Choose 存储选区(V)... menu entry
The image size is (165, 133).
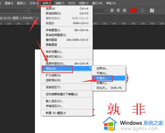67,106
